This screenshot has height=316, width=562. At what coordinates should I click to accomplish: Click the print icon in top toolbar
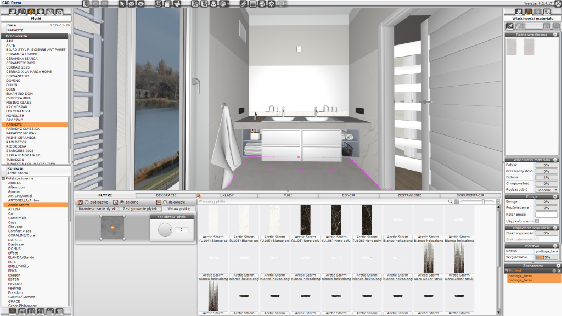(262, 4)
